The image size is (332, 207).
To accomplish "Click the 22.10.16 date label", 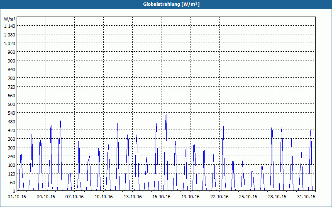I will point(220,197).
